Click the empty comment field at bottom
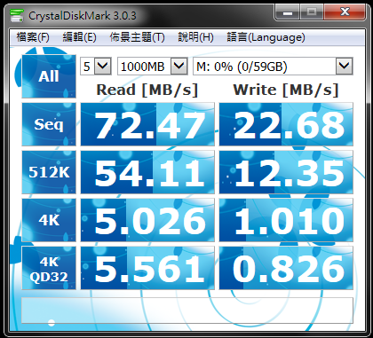373x338 pixels. [187, 310]
